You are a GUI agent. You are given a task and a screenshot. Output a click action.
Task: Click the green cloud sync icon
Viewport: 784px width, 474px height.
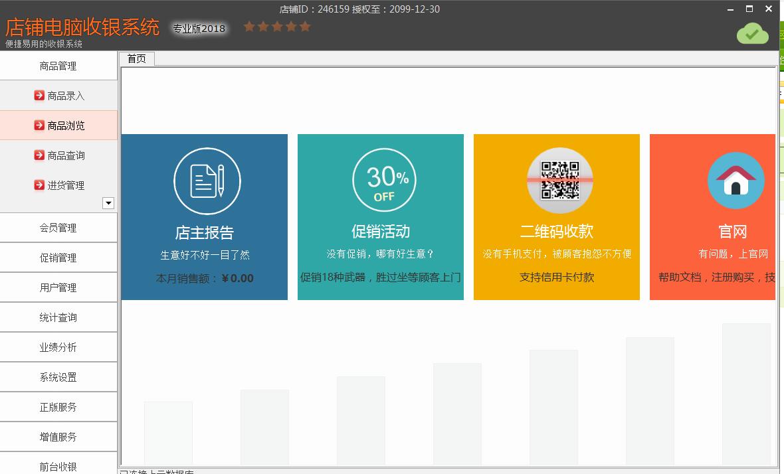click(x=753, y=33)
